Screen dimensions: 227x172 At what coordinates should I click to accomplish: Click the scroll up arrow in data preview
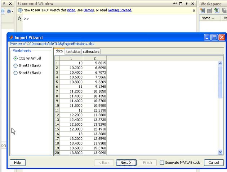220,63
